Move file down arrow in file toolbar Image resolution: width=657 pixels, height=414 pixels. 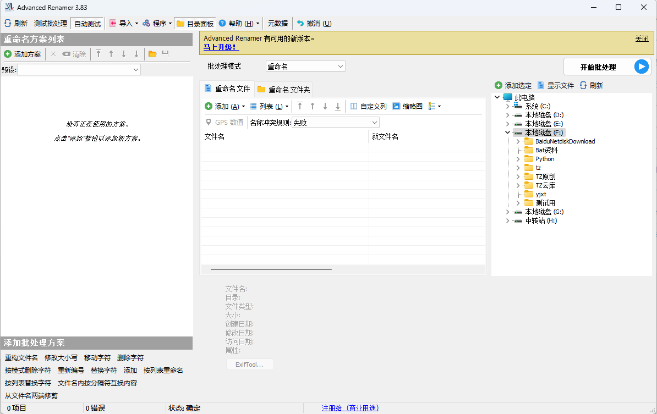[x=325, y=106]
